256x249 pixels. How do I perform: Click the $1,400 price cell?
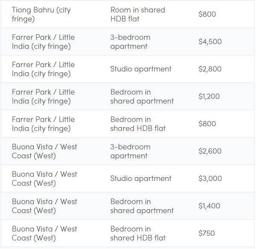click(209, 206)
